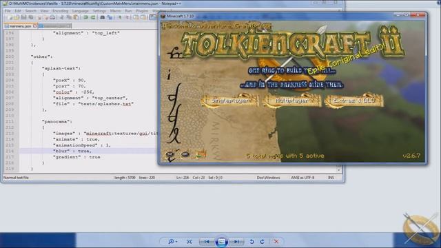Open the Plugins menu in Notepad++
This screenshot has height=248, width=441.
pyautogui.click(x=142, y=11)
